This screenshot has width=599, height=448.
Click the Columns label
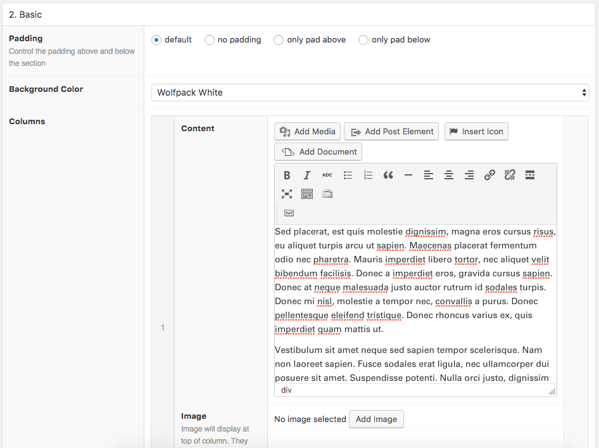tap(27, 121)
